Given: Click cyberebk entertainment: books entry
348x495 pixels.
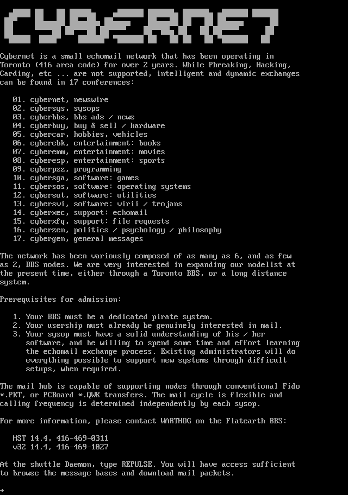Looking at the screenshot, I should click(86, 143).
